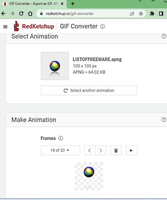The image size is (167, 200).
Task: Click the GIF Converter page title
Action: point(79,26)
